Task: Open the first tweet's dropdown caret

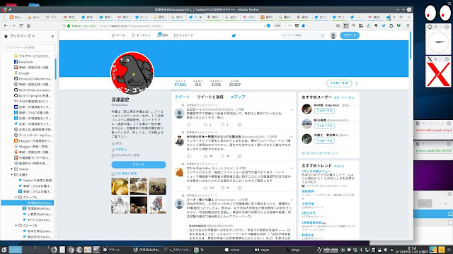Action: point(292,109)
